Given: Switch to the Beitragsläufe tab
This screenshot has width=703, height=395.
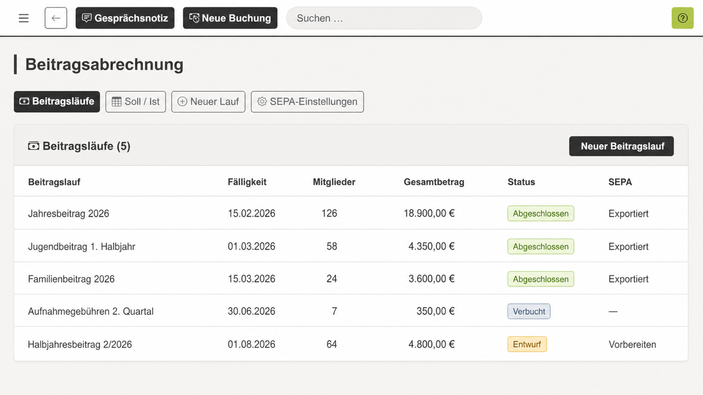Looking at the screenshot, I should click(57, 101).
